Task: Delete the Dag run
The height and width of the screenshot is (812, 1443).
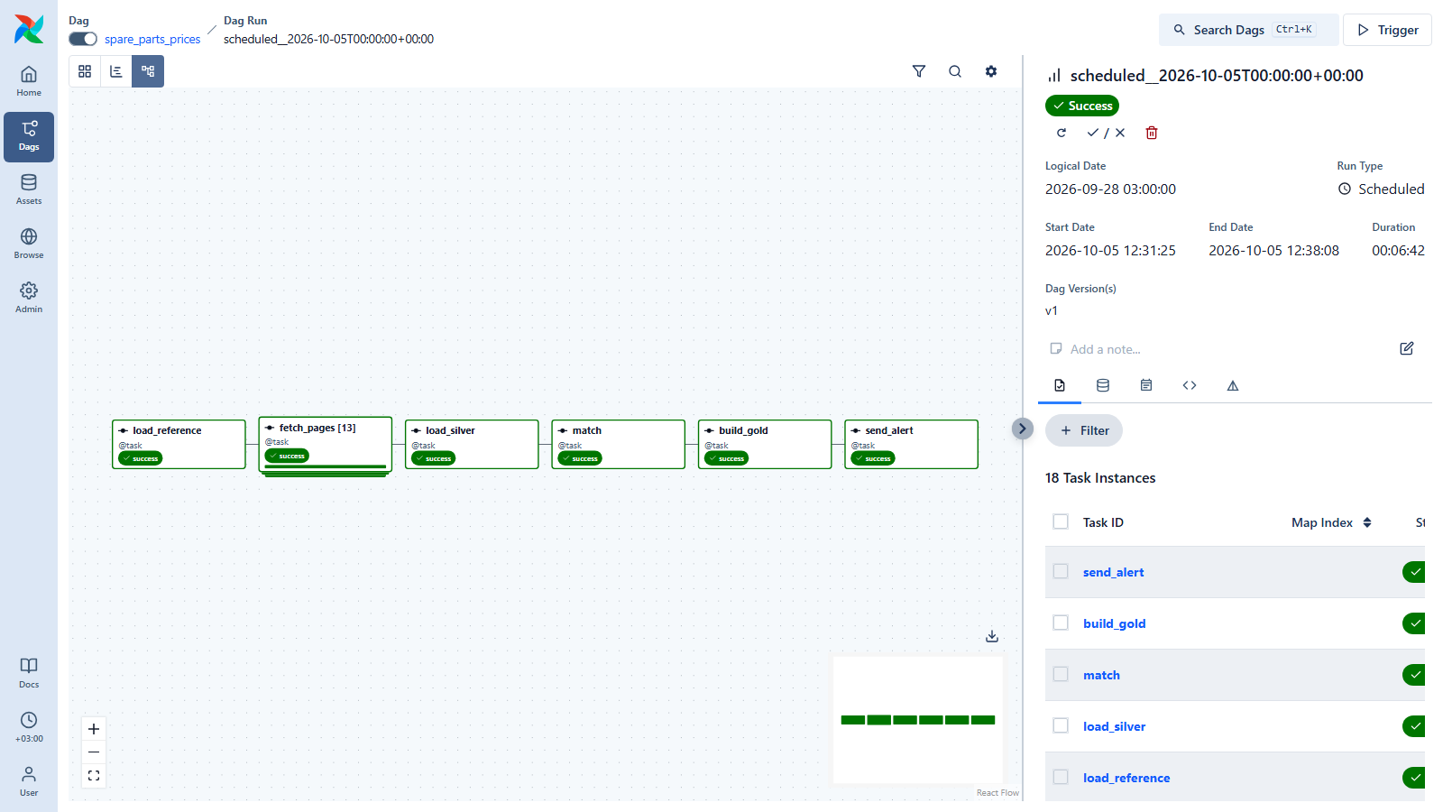Action: (1152, 133)
